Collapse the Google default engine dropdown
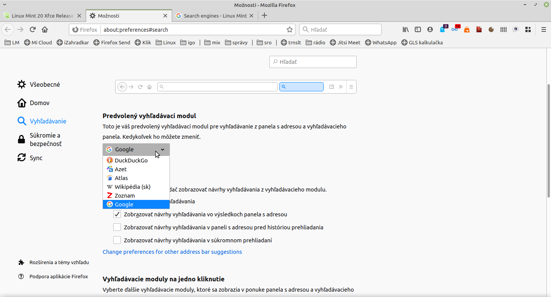 pos(136,149)
